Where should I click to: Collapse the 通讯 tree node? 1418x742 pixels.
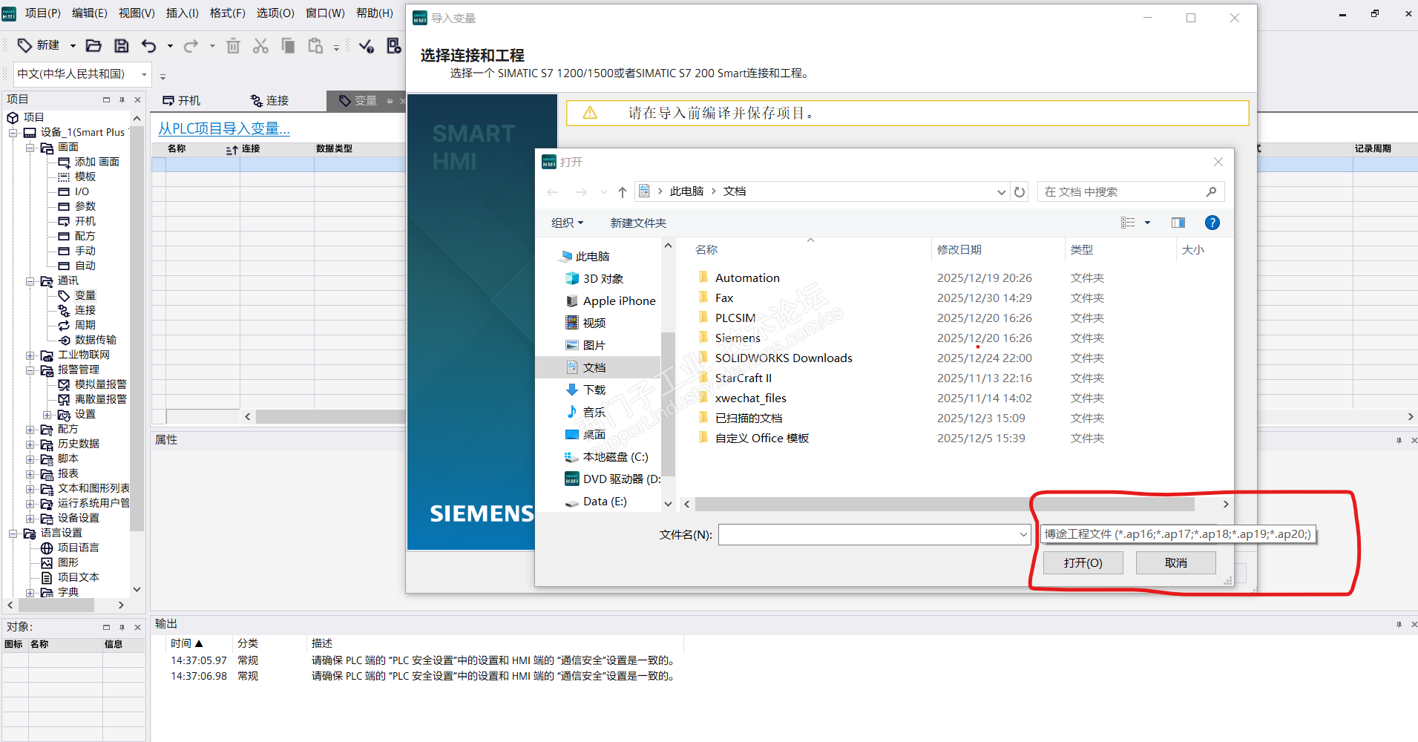pyautogui.click(x=30, y=281)
